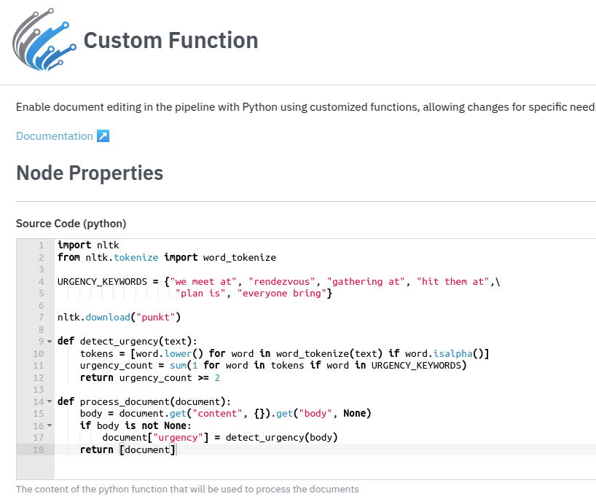The image size is (596, 499).
Task: Click the string "plan is" on line 5
Action: pos(200,294)
